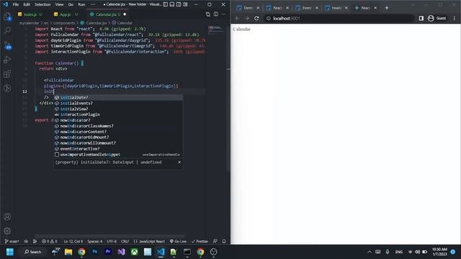The height and width of the screenshot is (259, 461).
Task: Choose nowIndicator? suggestion
Action: 118,120
